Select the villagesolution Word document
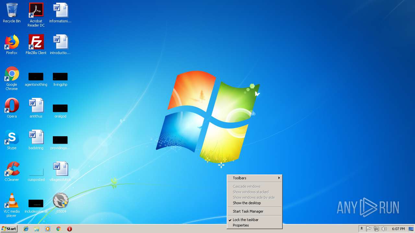415x233 pixels. pos(60,172)
